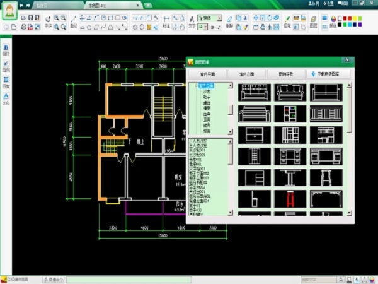Select the first sofa thumbnail in library
Viewport: 378px width, 284px height.
(255, 93)
